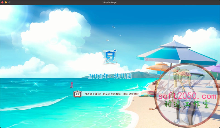Click the gray disabled fullscreen button
This screenshot has height=128, width=220.
pos(9,2)
